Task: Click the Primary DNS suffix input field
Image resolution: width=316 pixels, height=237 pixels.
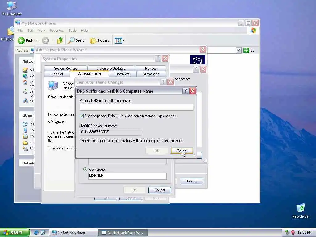Action: pyautogui.click(x=136, y=107)
